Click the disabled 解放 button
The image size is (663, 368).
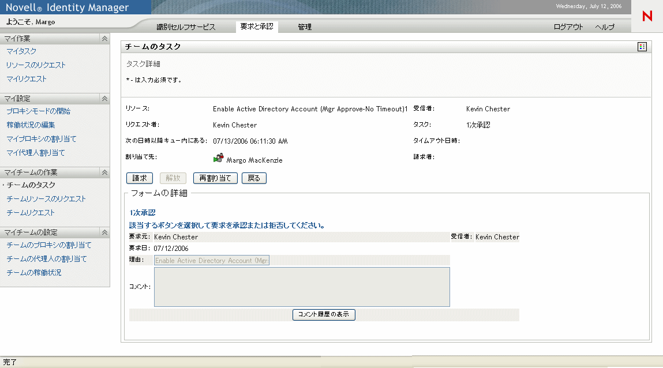pos(173,178)
